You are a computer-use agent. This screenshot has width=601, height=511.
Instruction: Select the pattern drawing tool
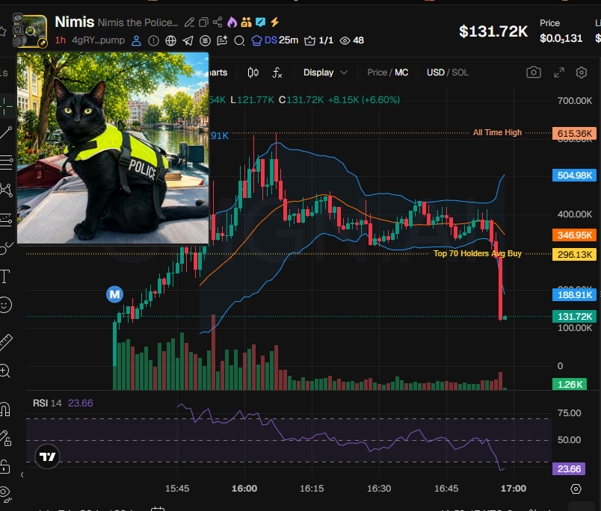[x=6, y=190]
